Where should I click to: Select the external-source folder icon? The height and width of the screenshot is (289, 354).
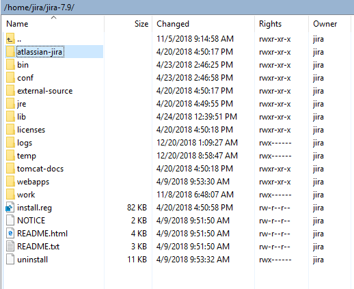[x=10, y=91]
